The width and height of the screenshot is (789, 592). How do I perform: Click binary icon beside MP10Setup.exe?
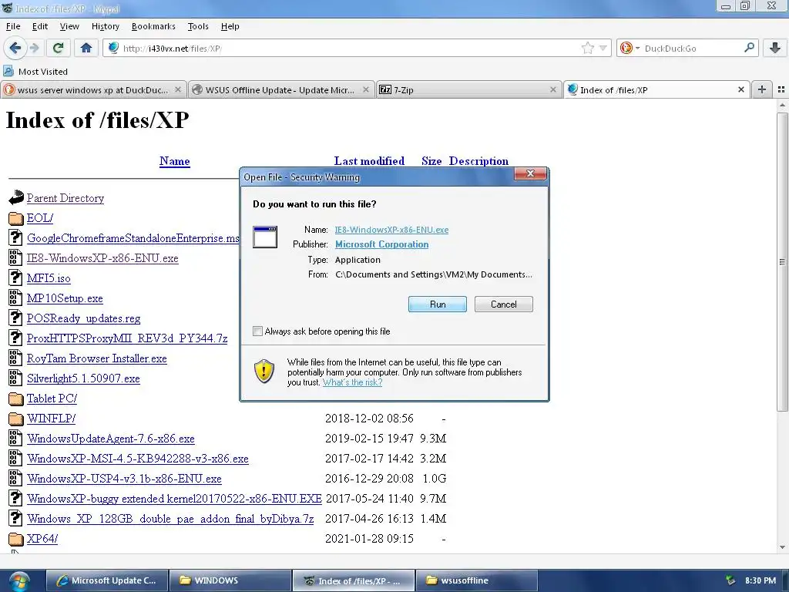coord(15,298)
